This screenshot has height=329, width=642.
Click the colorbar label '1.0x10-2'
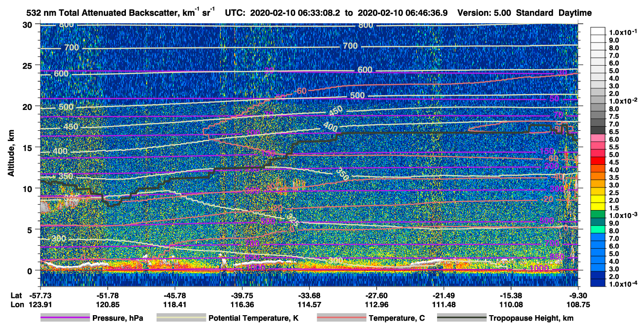click(622, 101)
